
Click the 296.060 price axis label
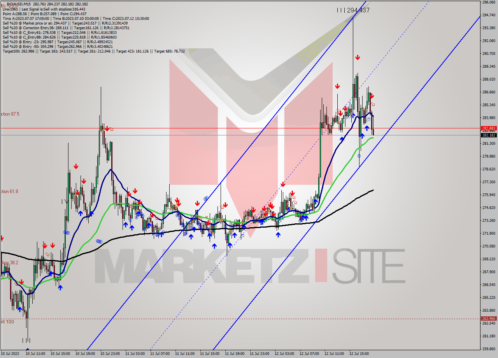(488, 2)
